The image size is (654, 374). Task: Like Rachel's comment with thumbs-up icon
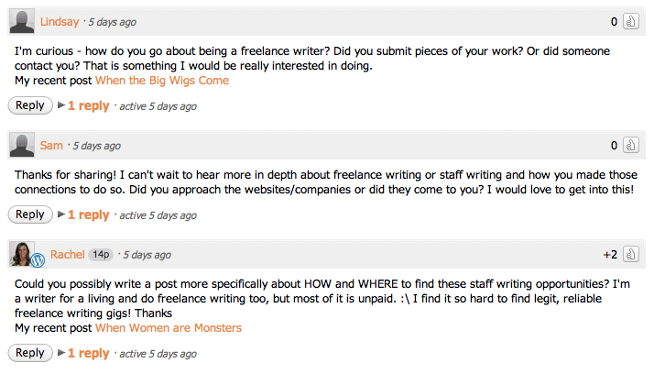pos(630,254)
